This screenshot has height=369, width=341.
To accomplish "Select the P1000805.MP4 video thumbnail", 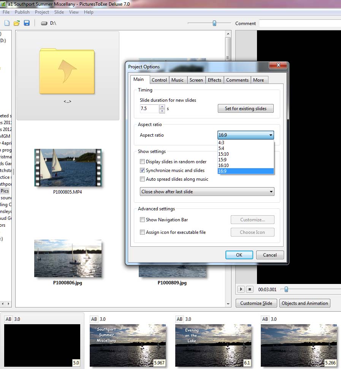I will point(68,167).
